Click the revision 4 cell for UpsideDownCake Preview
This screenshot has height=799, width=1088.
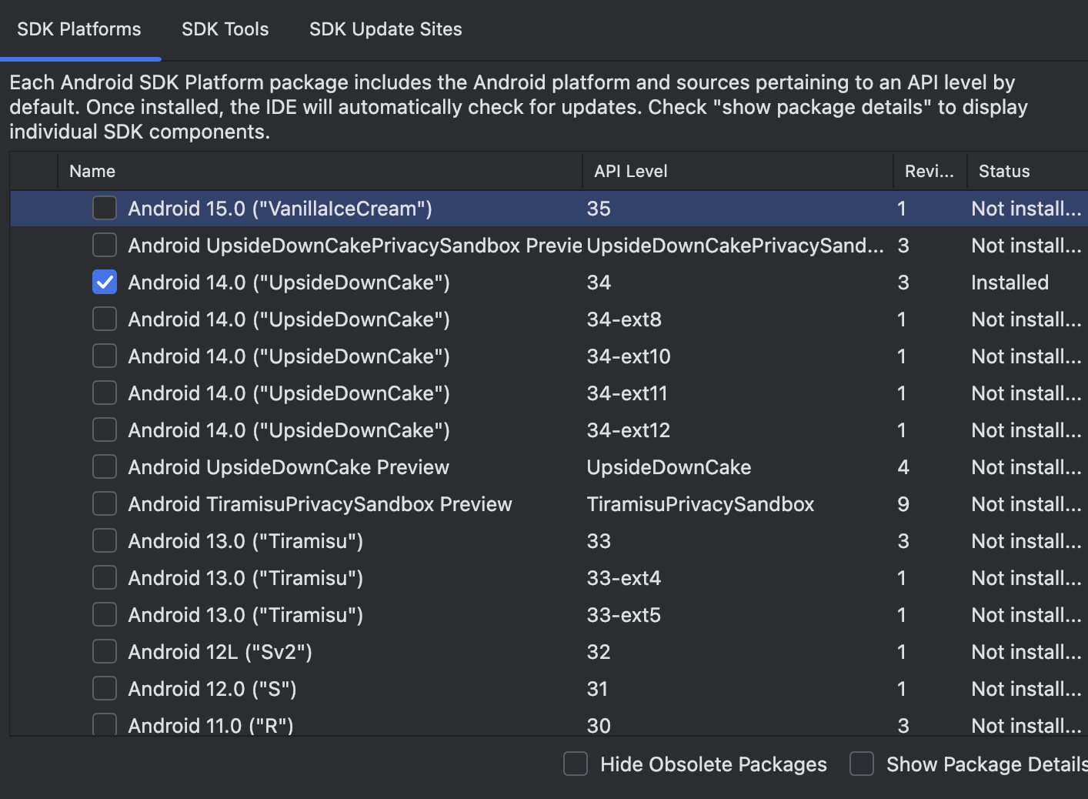tap(903, 467)
